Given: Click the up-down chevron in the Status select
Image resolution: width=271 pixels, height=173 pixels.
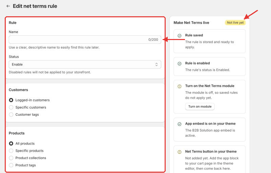Looking at the screenshot, I should [x=157, y=64].
